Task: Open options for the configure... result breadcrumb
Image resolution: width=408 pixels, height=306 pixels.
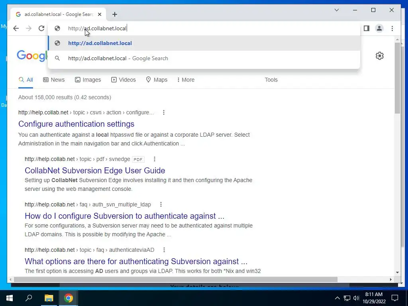Action: [x=164, y=112]
